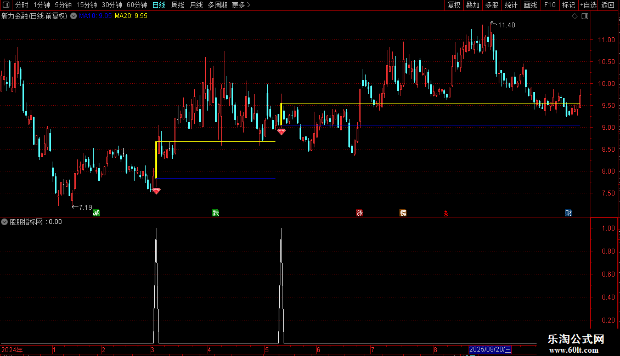Click the 2024年 label on time axis

click(12, 349)
